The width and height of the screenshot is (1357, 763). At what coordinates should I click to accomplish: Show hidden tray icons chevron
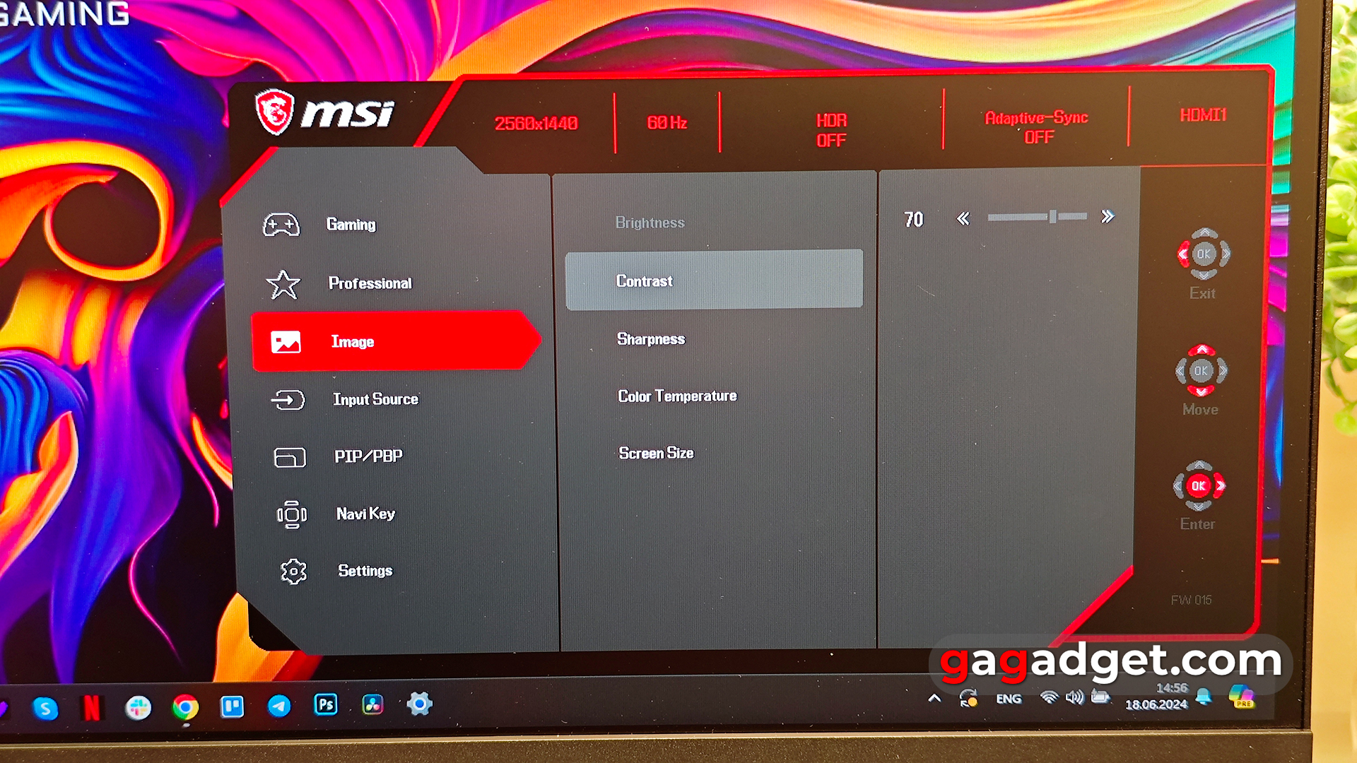[x=934, y=699]
